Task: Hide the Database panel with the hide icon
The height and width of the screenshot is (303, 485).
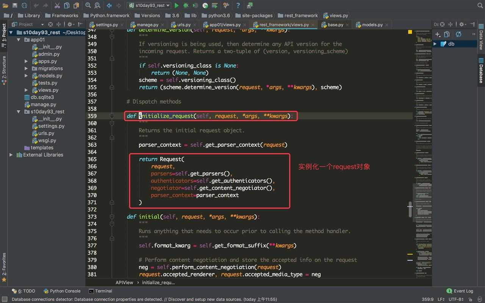Action: tap(471, 24)
